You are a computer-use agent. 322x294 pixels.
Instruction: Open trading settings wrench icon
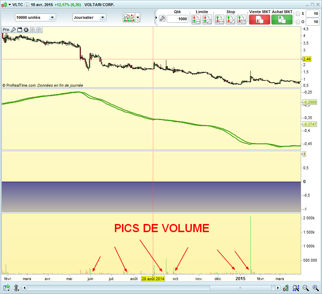[162, 19]
